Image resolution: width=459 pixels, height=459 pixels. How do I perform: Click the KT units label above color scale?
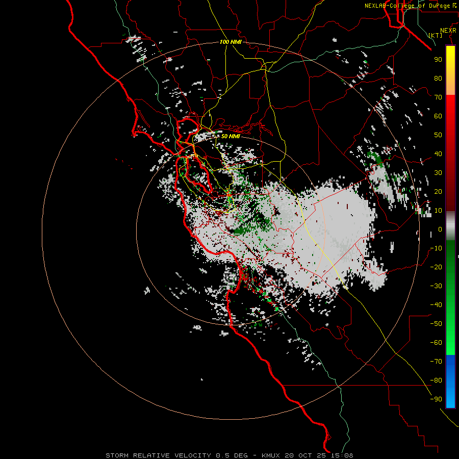pos(436,35)
